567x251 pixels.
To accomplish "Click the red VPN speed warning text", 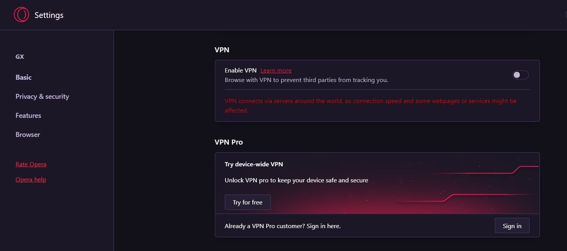I will pos(370,101).
